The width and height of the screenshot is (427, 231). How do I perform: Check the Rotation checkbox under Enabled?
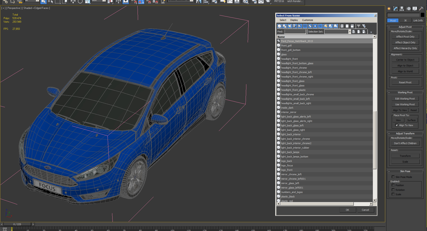point(393,190)
